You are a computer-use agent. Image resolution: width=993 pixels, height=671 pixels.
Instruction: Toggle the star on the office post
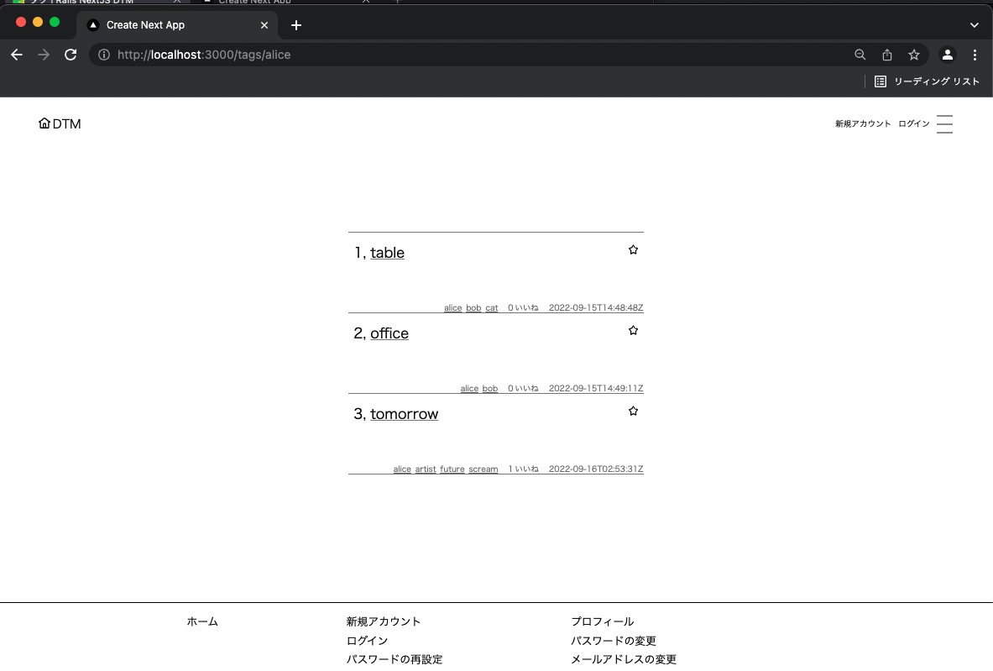coord(633,331)
